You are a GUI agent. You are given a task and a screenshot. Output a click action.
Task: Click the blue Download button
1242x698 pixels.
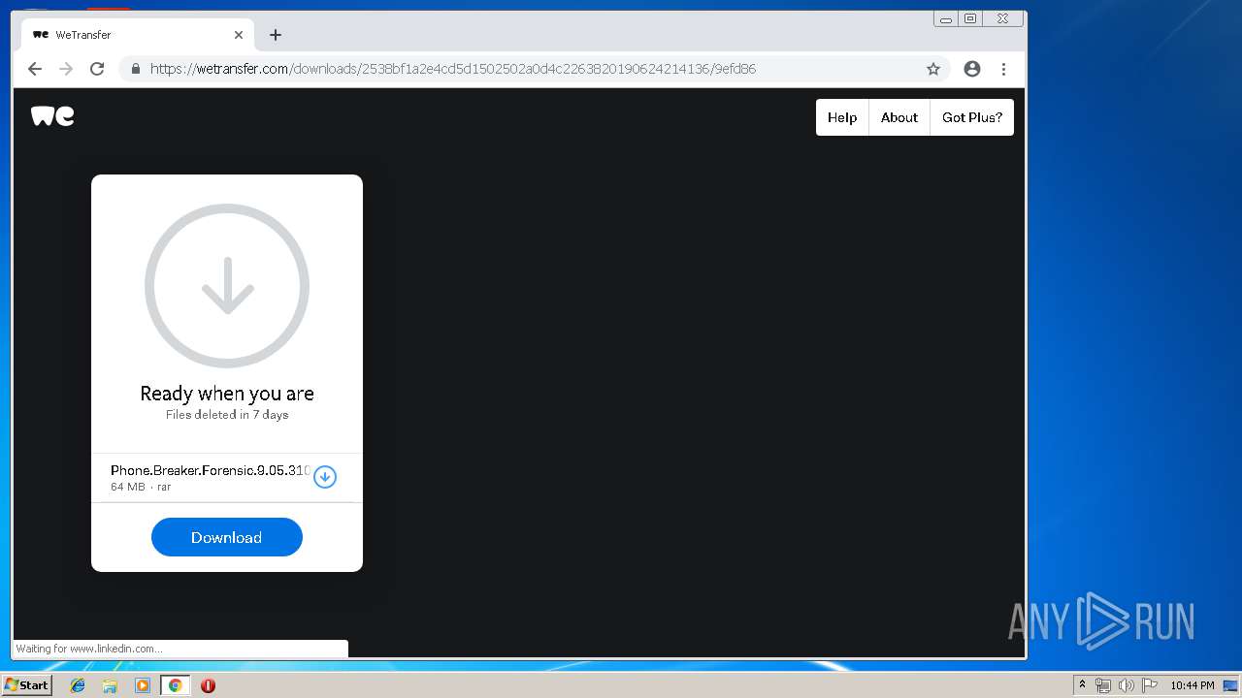[227, 537]
